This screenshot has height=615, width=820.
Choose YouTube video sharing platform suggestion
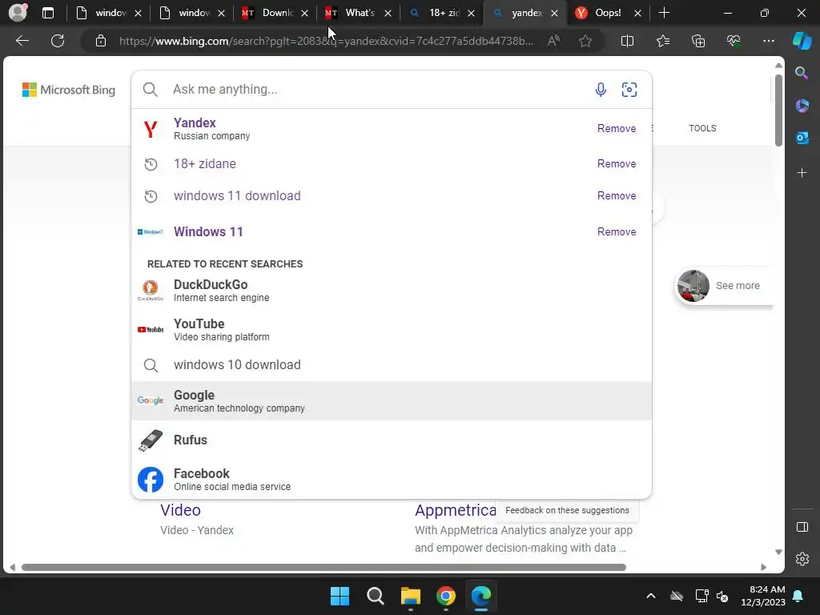391,329
